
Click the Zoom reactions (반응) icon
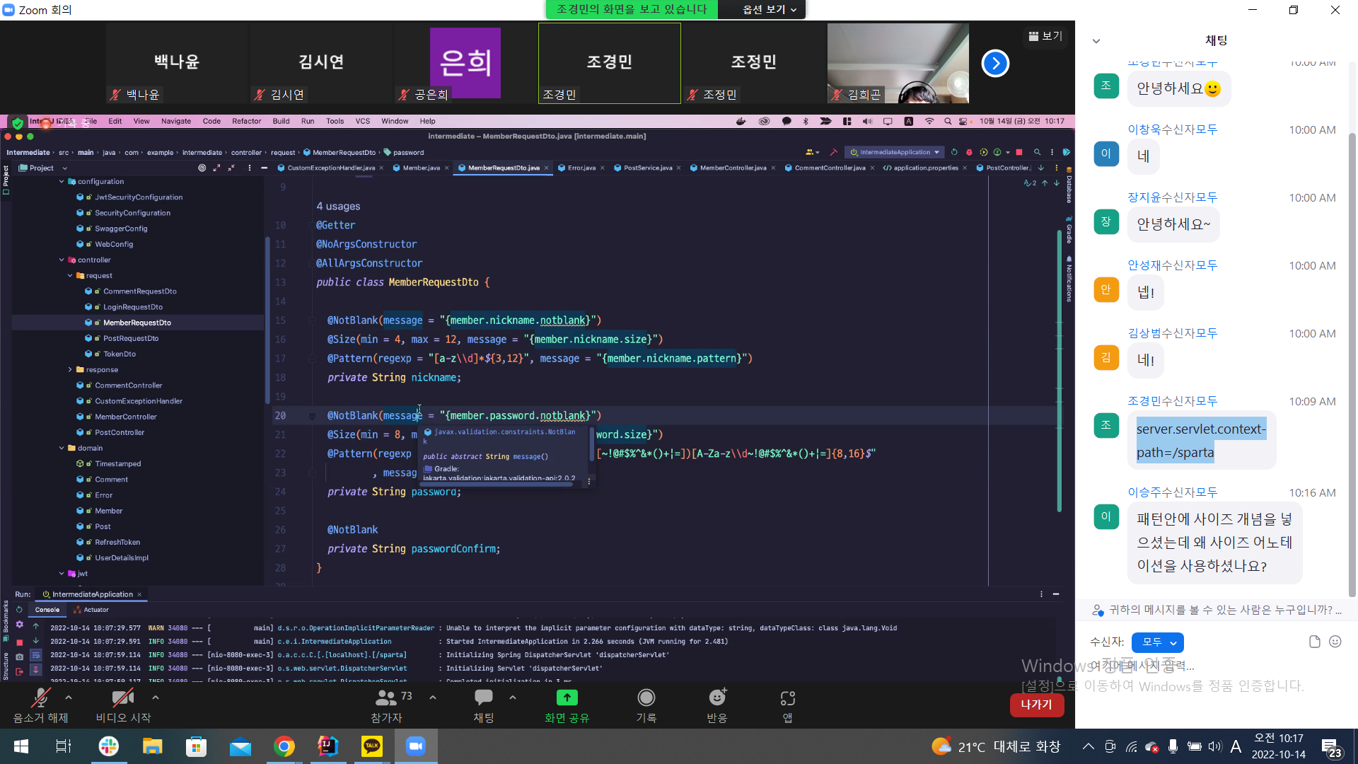click(x=716, y=699)
